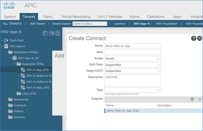Open the HXV-Foundation tenant link
This screenshot has width=203, height=131.
167,23
